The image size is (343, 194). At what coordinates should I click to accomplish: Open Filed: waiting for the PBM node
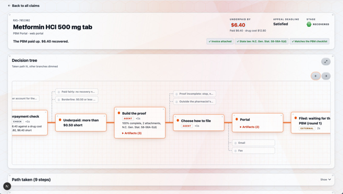tap(310, 123)
